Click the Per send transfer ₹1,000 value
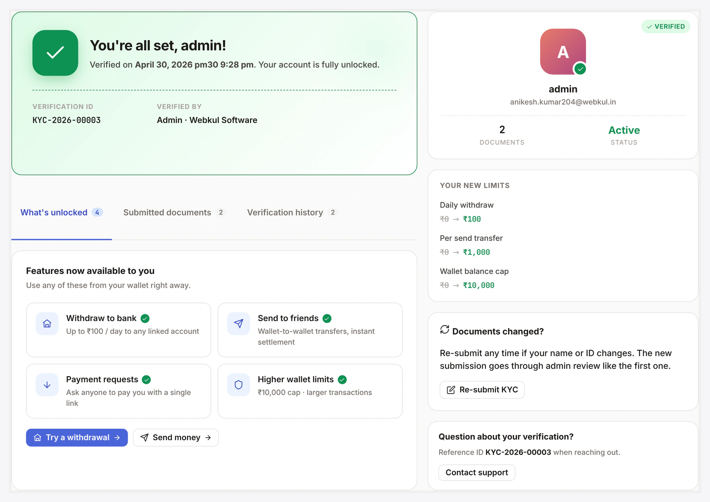The width and height of the screenshot is (710, 502). (476, 252)
